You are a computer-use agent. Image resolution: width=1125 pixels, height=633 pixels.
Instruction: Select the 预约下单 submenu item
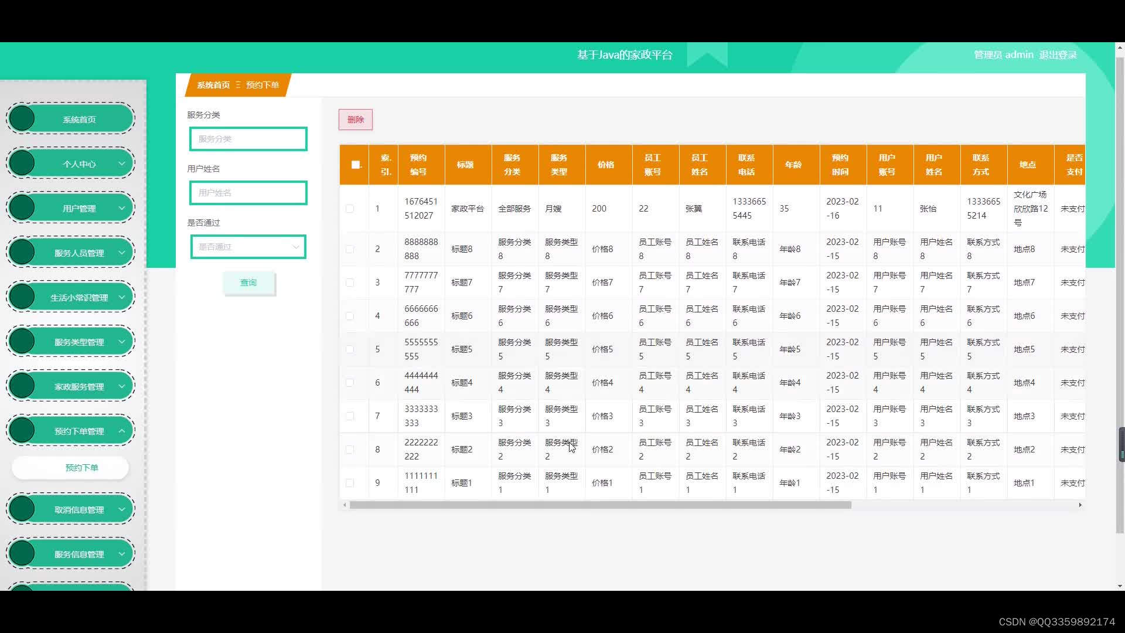pos(70,468)
